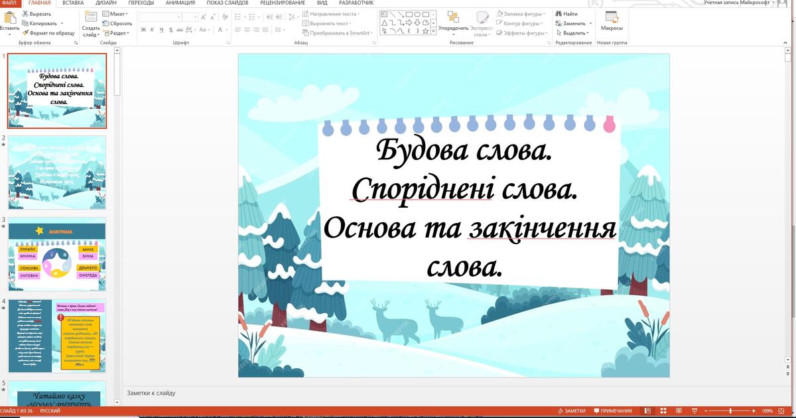The height and width of the screenshot is (418, 796).
Task: Toggle ЗАМЕТКИ in status bar
Action: (x=571, y=411)
